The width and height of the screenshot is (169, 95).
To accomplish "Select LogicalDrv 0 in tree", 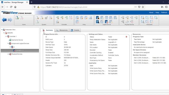I will (20, 50).
